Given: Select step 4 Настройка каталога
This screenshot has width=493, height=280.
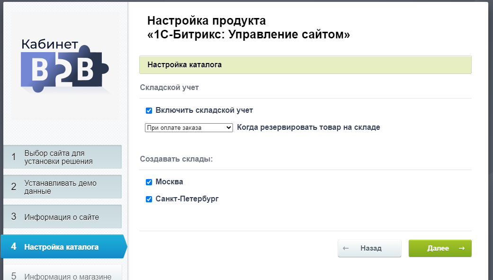Looking at the screenshot, I should click(63, 247).
